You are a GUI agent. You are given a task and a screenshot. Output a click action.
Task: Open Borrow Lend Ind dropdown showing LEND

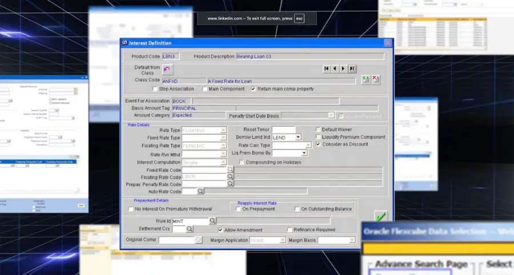pos(298,137)
